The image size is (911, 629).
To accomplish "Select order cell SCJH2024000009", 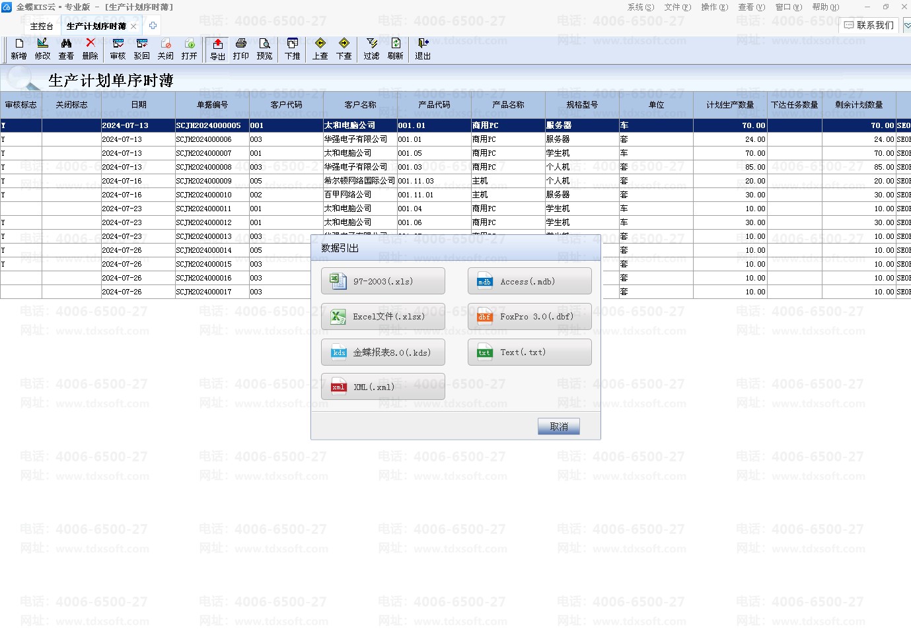I will click(213, 181).
